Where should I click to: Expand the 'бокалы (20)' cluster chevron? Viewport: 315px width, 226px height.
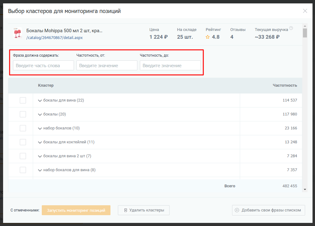tap(40, 115)
